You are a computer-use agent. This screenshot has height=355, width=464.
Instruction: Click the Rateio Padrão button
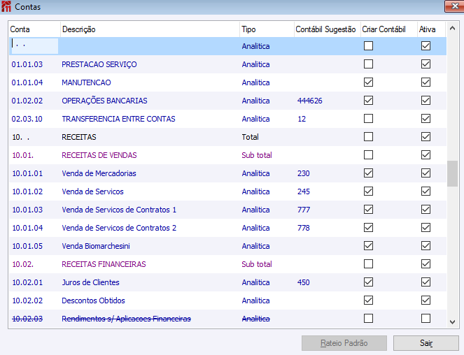[x=344, y=343]
